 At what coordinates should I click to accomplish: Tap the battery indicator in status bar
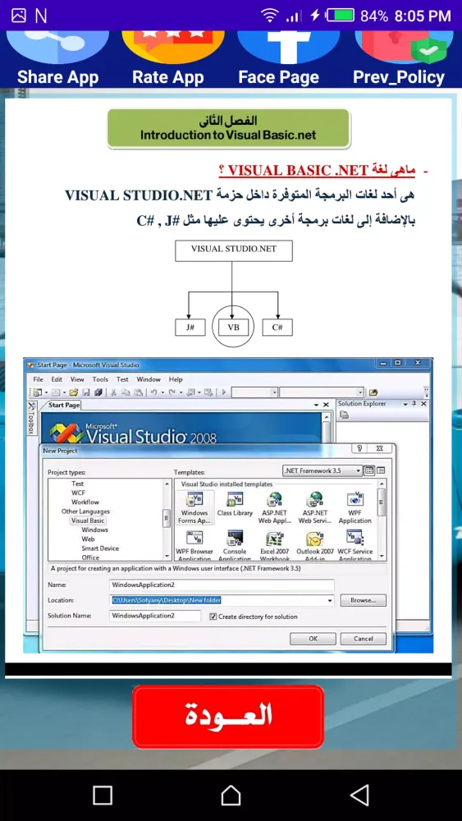(x=341, y=15)
